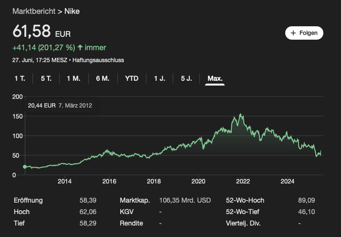Click the '150' y-axis label
The image size is (341, 237).
pyautogui.click(x=17, y=116)
